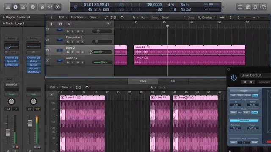Viewport: 271px width, 152px height.
Task: Open the Snap Smart dropdown
Action: pyautogui.click(x=173, y=17)
